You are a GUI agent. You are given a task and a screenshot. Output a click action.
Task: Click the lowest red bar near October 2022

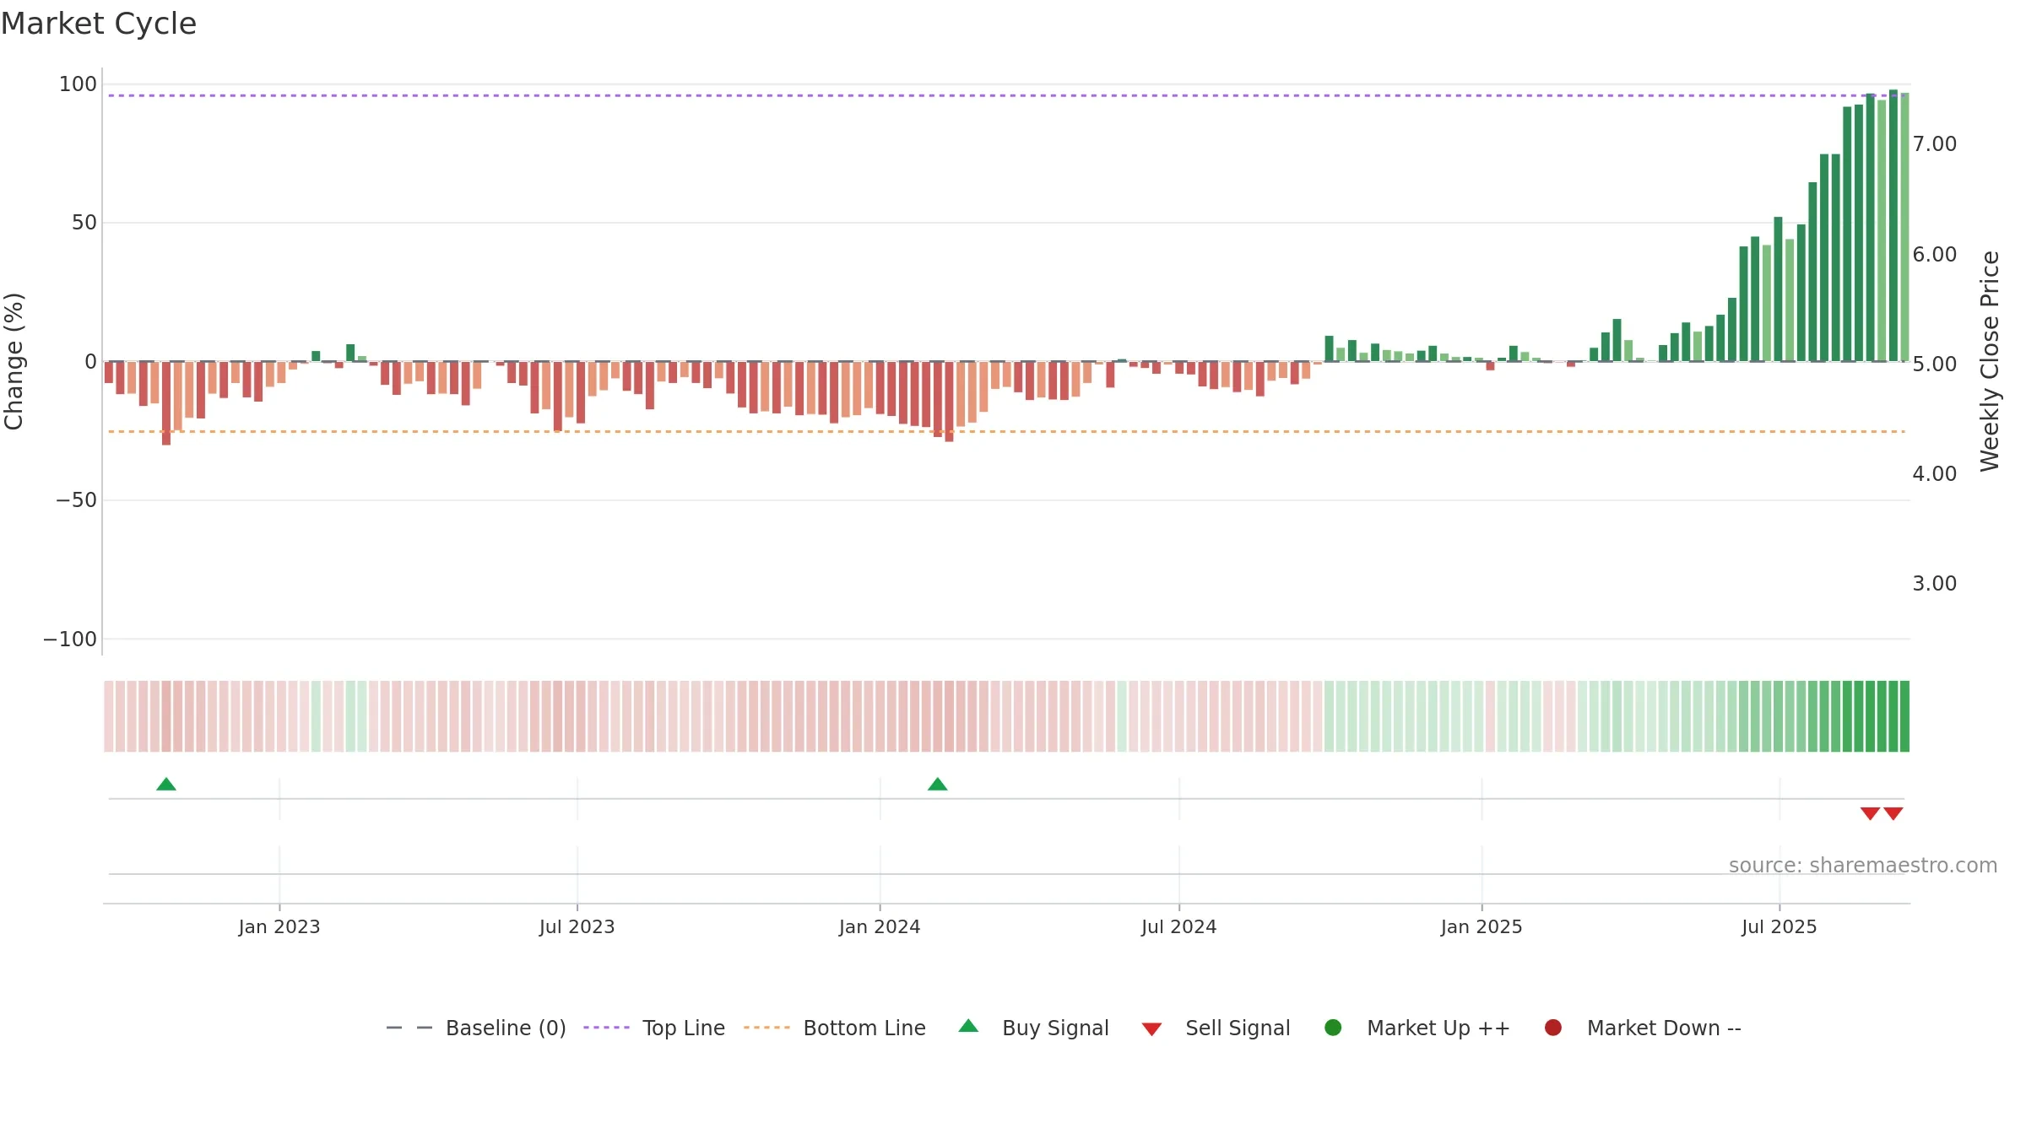tap(166, 403)
